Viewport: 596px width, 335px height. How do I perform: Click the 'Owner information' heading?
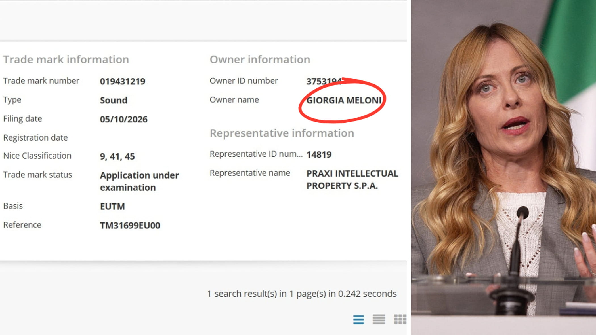(x=260, y=60)
